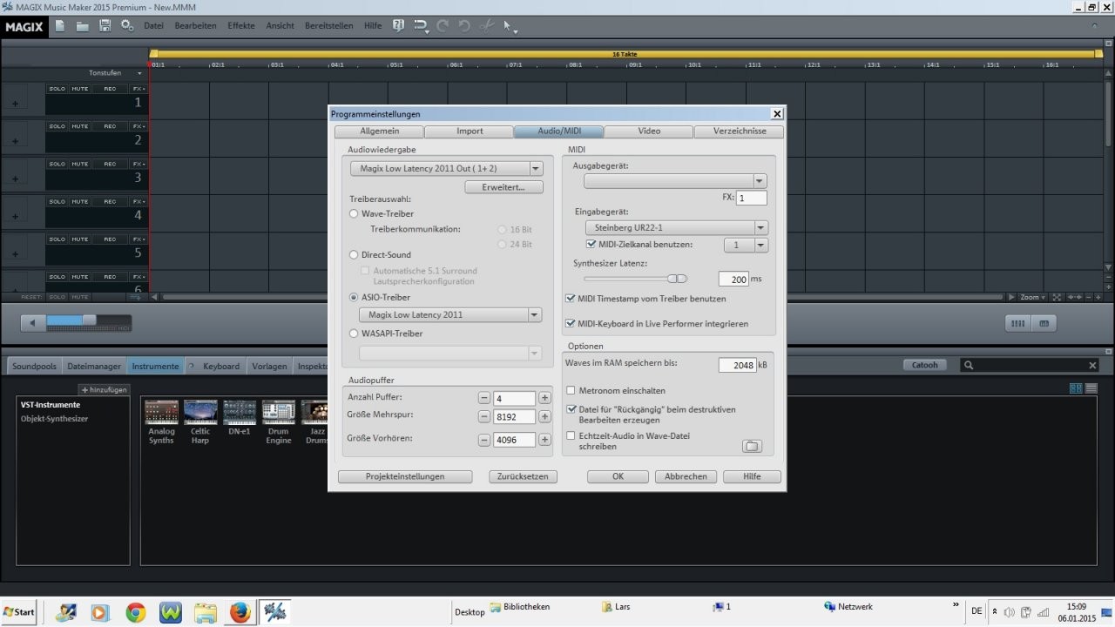The height and width of the screenshot is (627, 1115).
Task: Open the Effekte menu
Action: pyautogui.click(x=241, y=26)
